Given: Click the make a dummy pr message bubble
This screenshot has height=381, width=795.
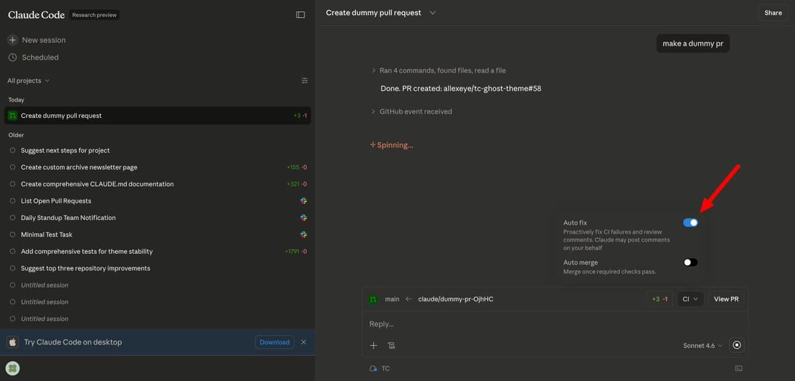Looking at the screenshot, I should pos(693,43).
